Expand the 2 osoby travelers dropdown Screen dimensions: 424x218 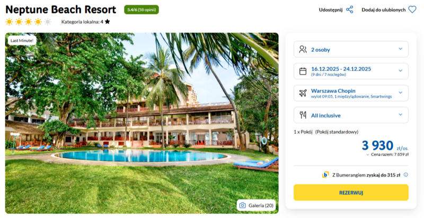(400, 49)
